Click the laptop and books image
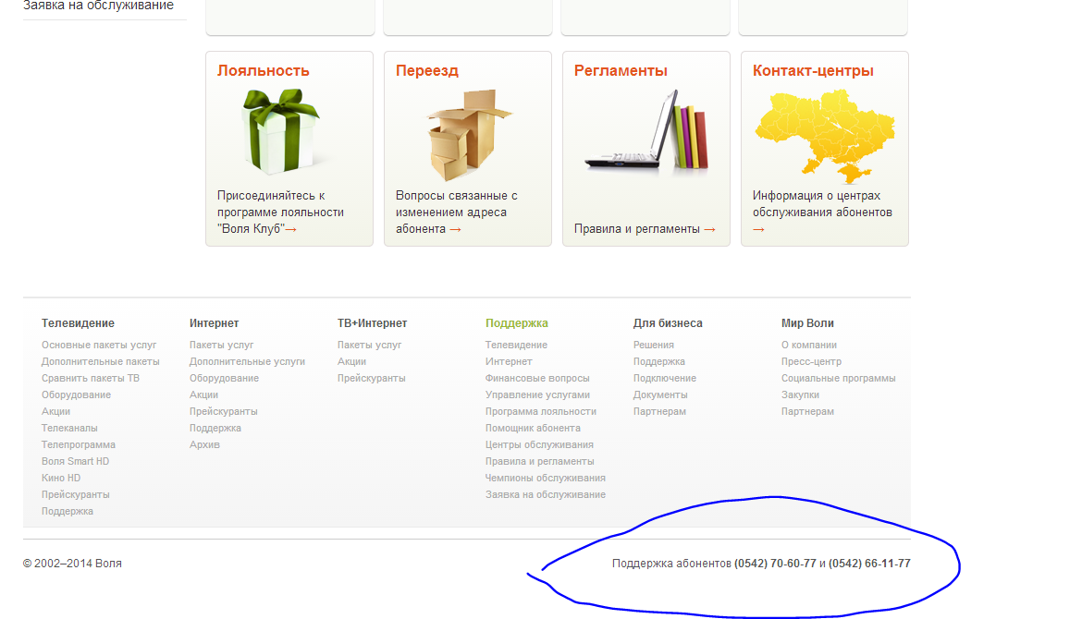Screen dimensions: 1082x619 coord(646,131)
